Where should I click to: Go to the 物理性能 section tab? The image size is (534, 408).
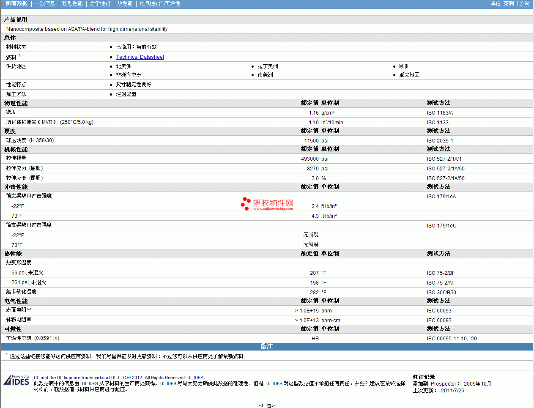[72, 3]
